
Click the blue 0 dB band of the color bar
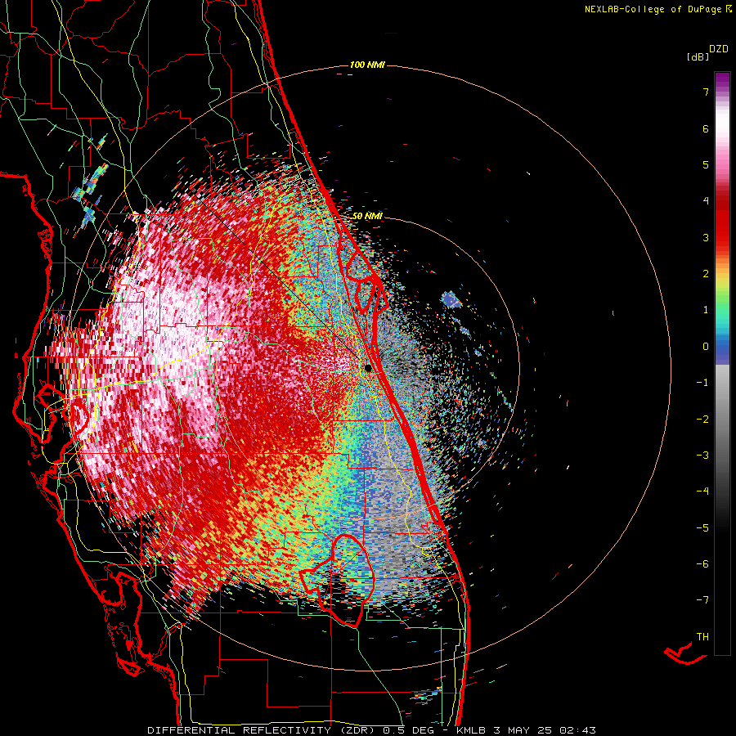[722, 347]
